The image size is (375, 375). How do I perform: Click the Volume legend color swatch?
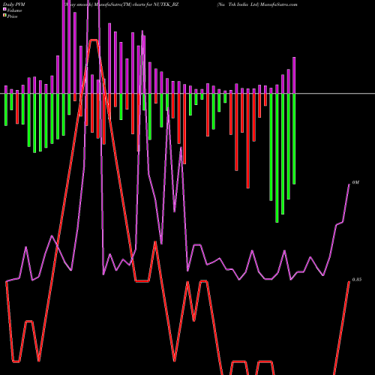tap(4, 9)
